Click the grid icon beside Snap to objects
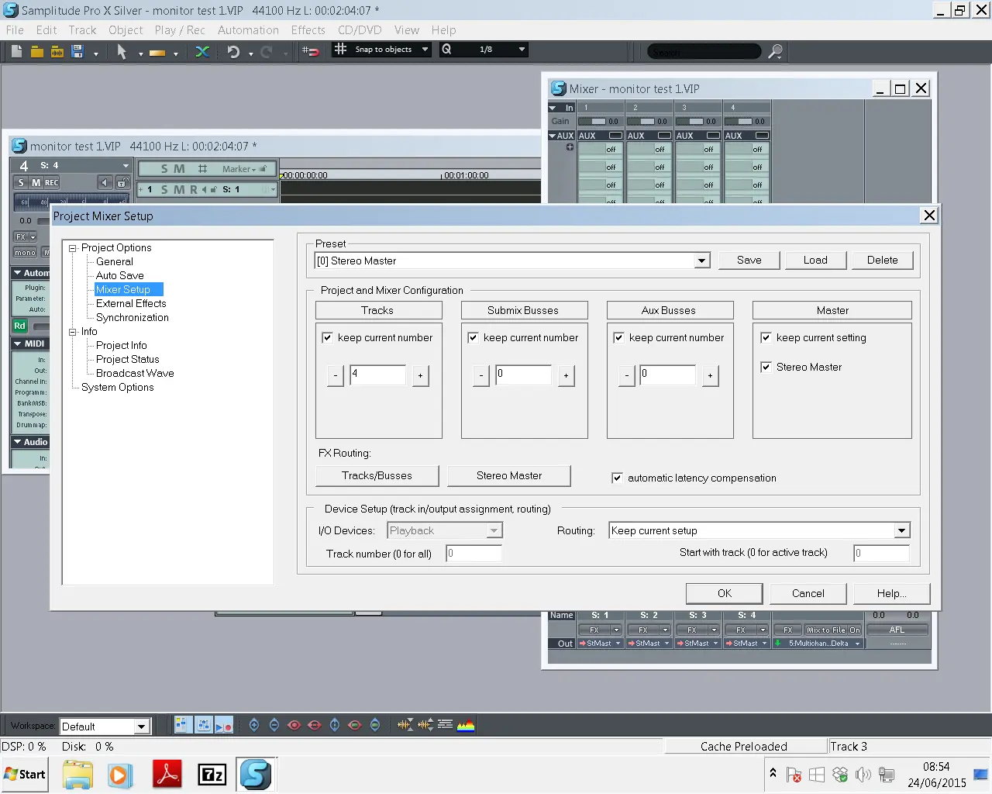 (x=340, y=49)
